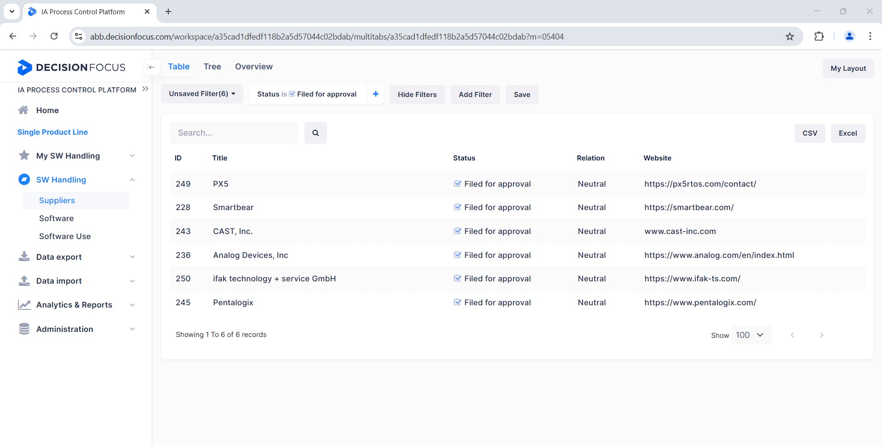
Task: View site information icon in address bar
Action: (79, 36)
